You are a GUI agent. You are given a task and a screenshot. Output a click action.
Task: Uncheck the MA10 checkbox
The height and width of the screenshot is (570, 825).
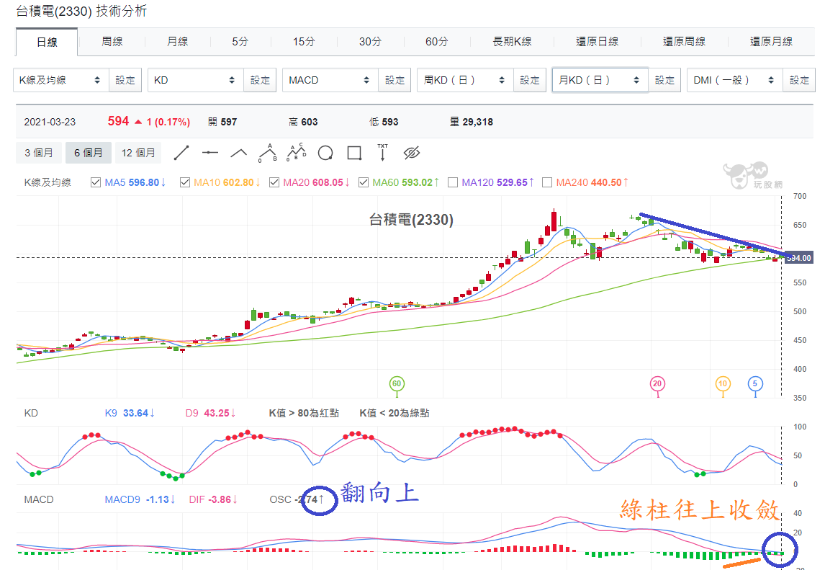pyautogui.click(x=185, y=183)
